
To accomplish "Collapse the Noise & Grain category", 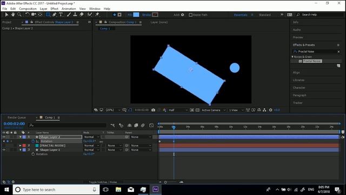I will (292, 57).
